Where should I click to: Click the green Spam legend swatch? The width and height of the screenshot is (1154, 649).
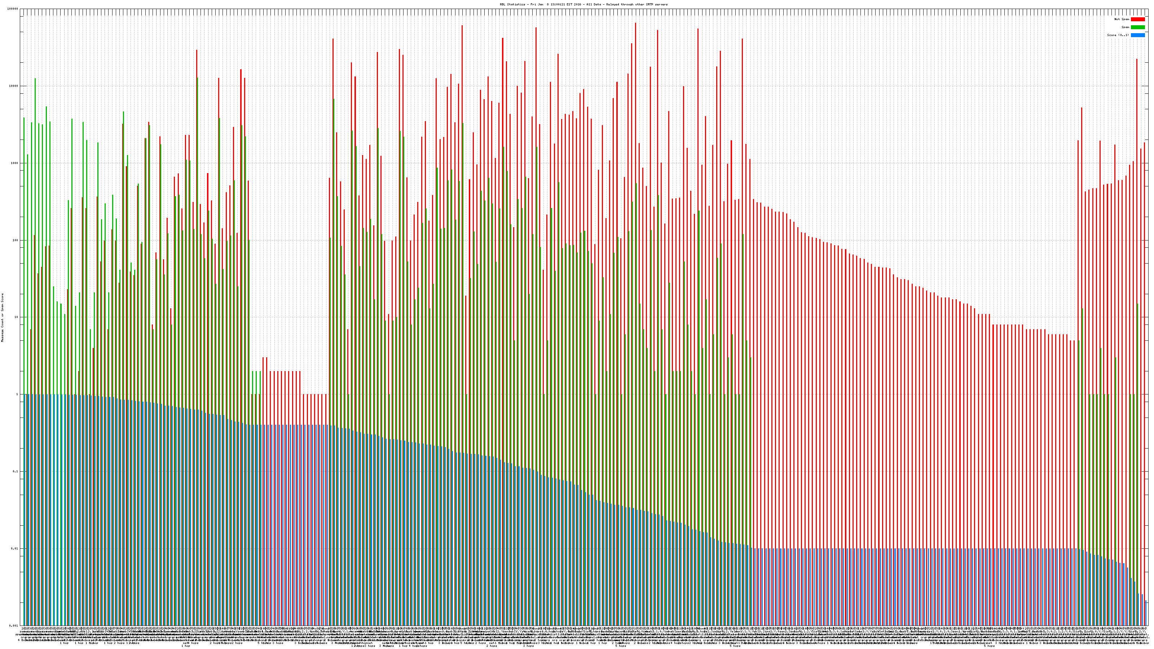coord(1137,27)
